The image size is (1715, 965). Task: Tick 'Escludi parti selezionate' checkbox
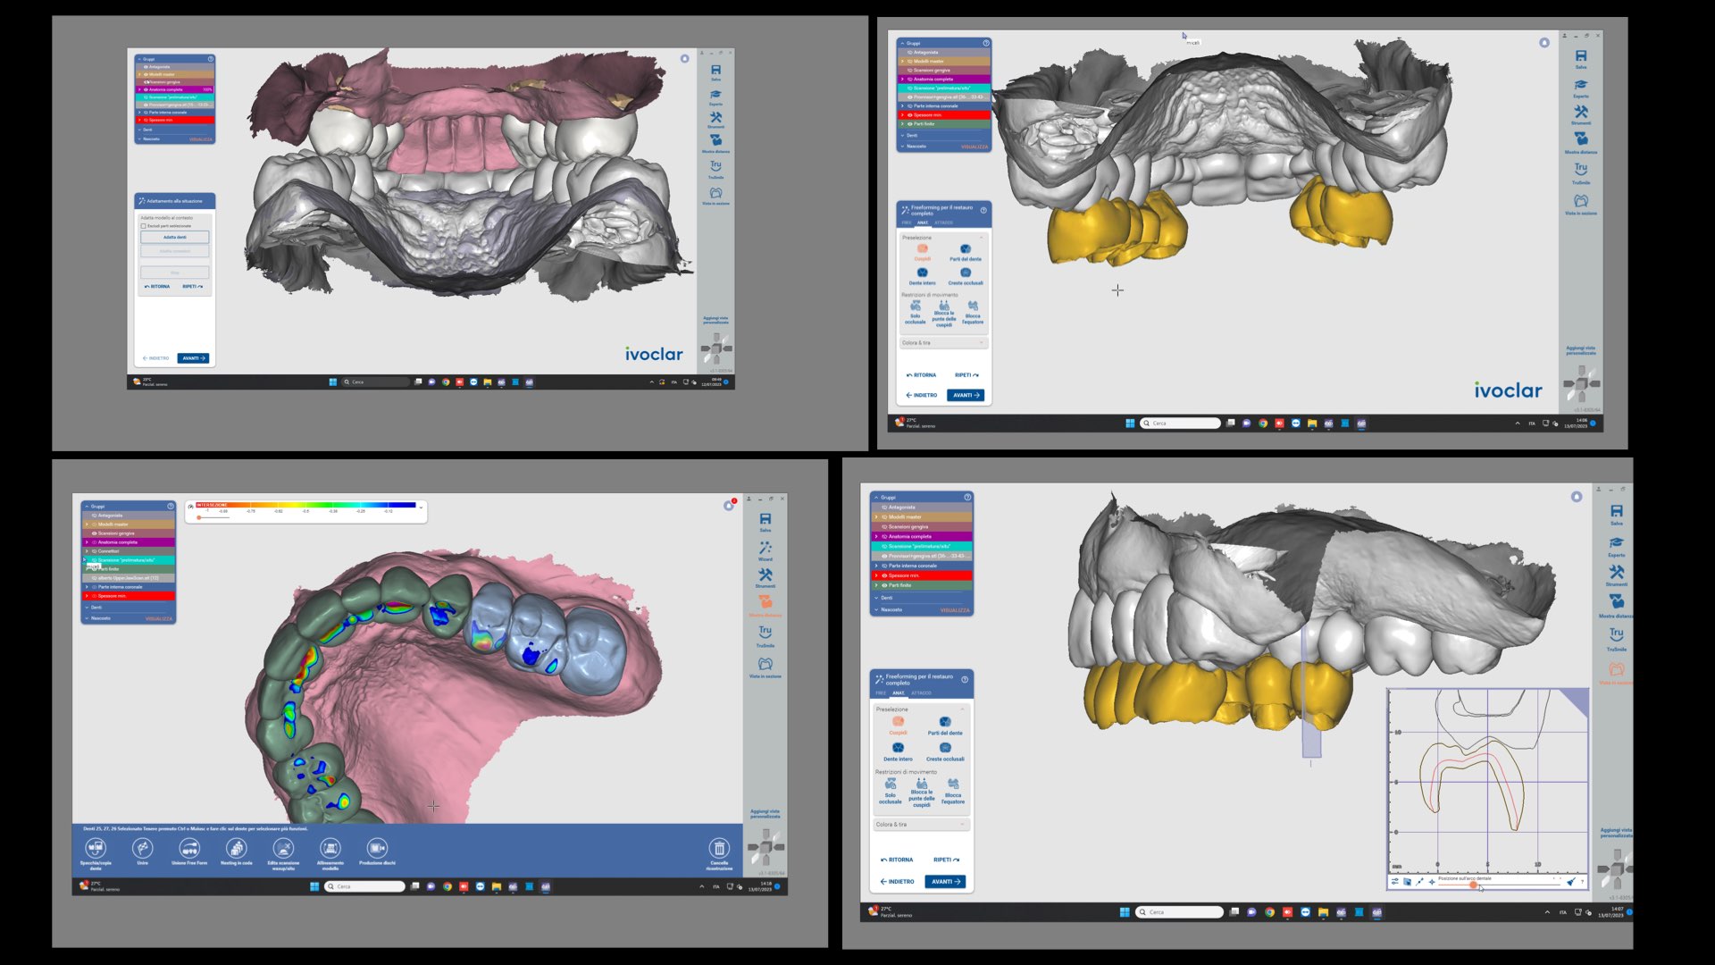[x=144, y=226]
